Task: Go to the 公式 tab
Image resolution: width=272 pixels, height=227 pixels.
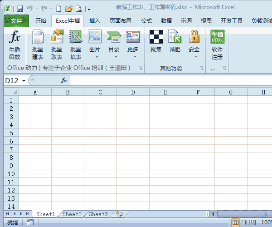Action: [x=146, y=21]
